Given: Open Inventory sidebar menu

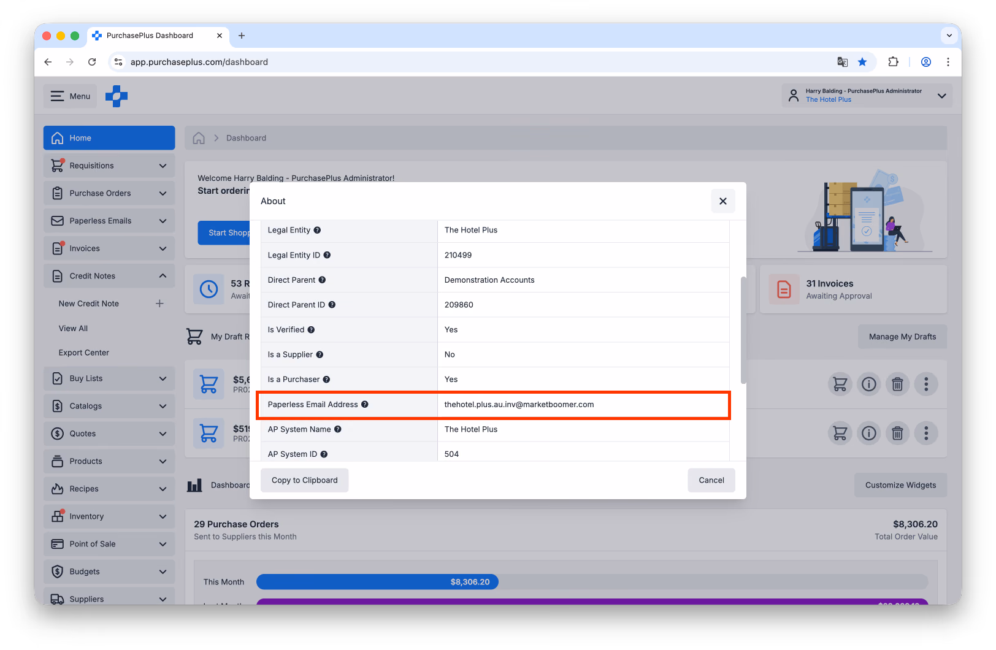Looking at the screenshot, I should point(109,516).
